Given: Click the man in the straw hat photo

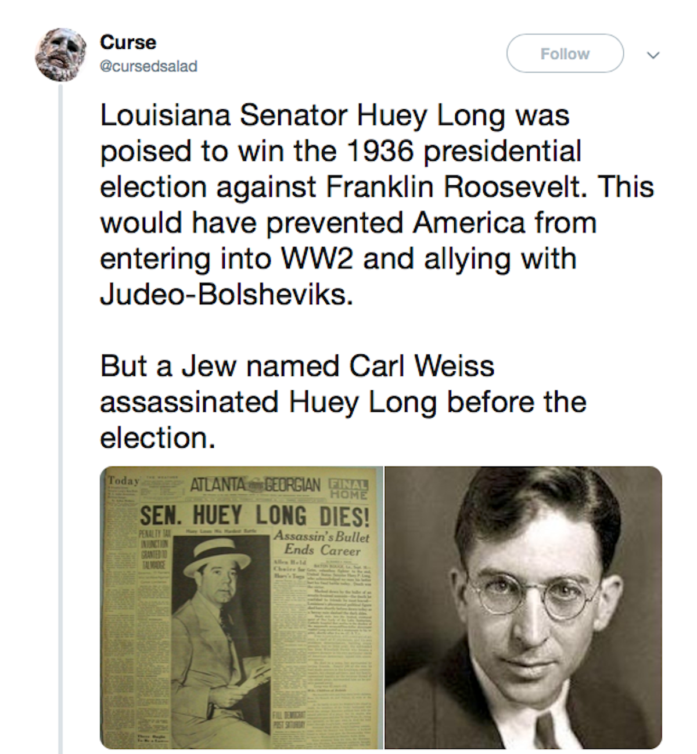Looking at the screenshot, I should [x=224, y=616].
